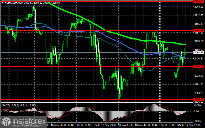Select the 18 Nov 12:30 time label
205x128 pixels.
[x=142, y=125]
